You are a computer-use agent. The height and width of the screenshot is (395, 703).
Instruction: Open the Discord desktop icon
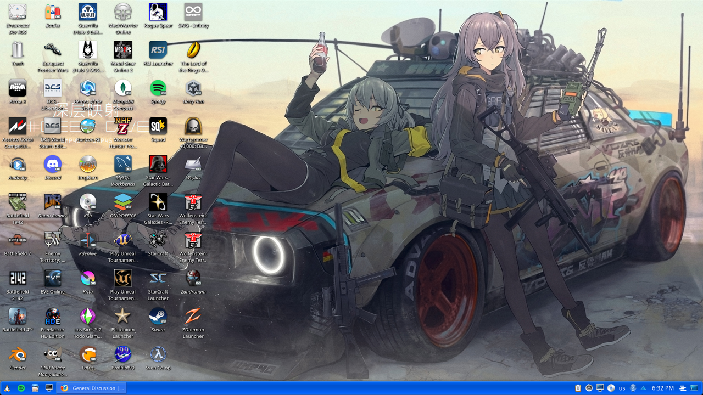coord(53,163)
